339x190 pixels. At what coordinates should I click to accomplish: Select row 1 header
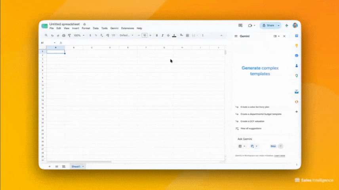click(x=43, y=51)
